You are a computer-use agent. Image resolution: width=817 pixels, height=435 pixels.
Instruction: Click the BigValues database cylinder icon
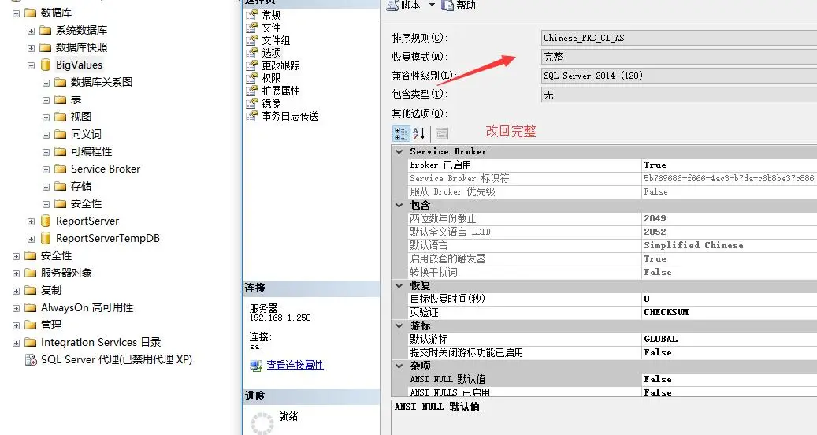pyautogui.click(x=46, y=65)
